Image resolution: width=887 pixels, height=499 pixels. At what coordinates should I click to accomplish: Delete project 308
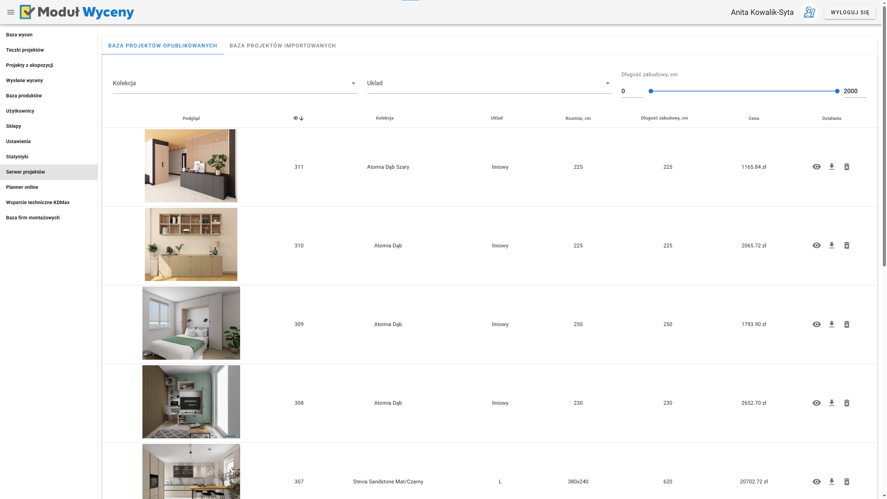click(846, 403)
